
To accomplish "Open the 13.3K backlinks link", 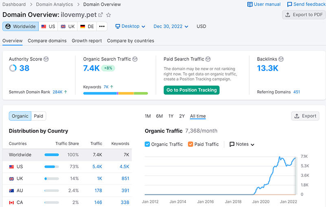I will click(268, 68).
